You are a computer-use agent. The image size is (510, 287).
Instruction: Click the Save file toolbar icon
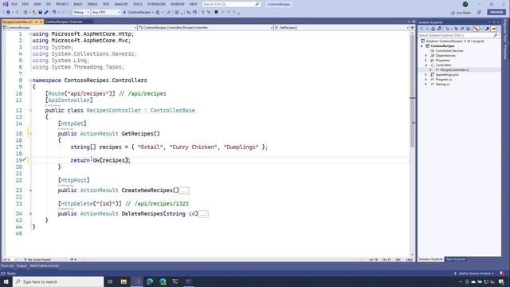pos(41,13)
